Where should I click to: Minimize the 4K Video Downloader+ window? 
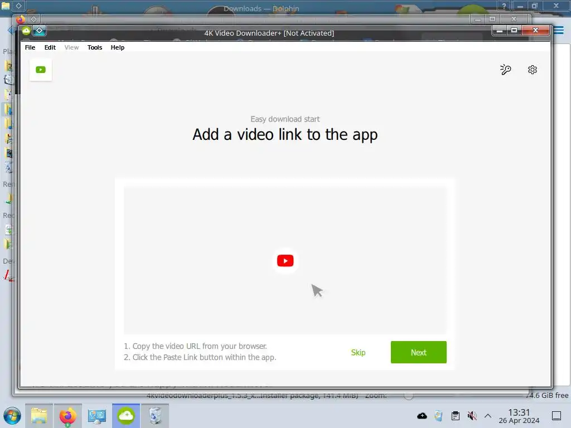click(x=500, y=31)
